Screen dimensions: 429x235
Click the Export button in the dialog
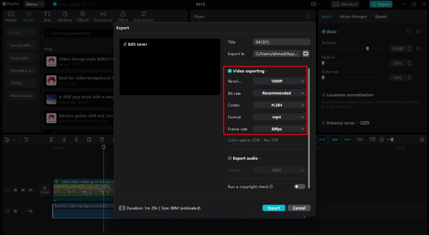[x=274, y=208]
